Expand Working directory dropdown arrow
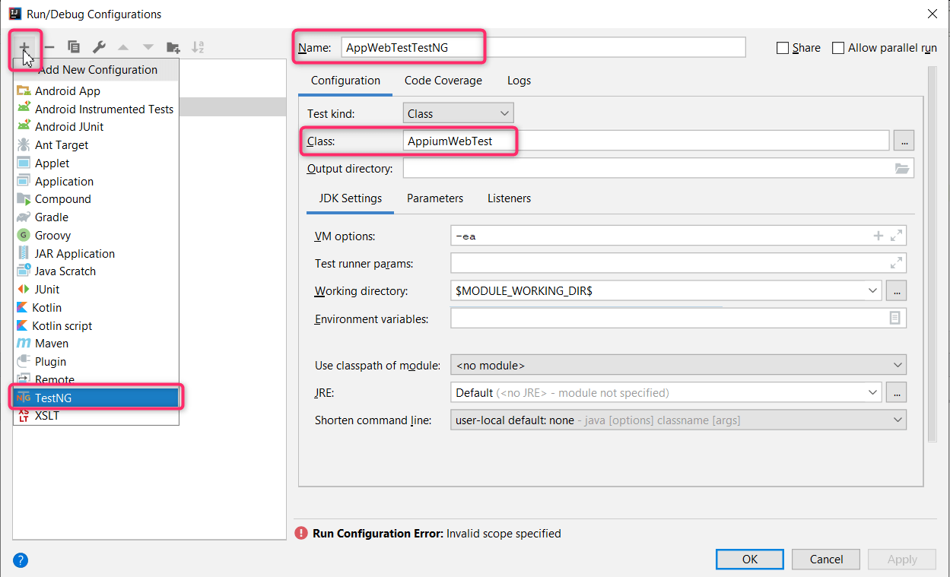 (872, 290)
